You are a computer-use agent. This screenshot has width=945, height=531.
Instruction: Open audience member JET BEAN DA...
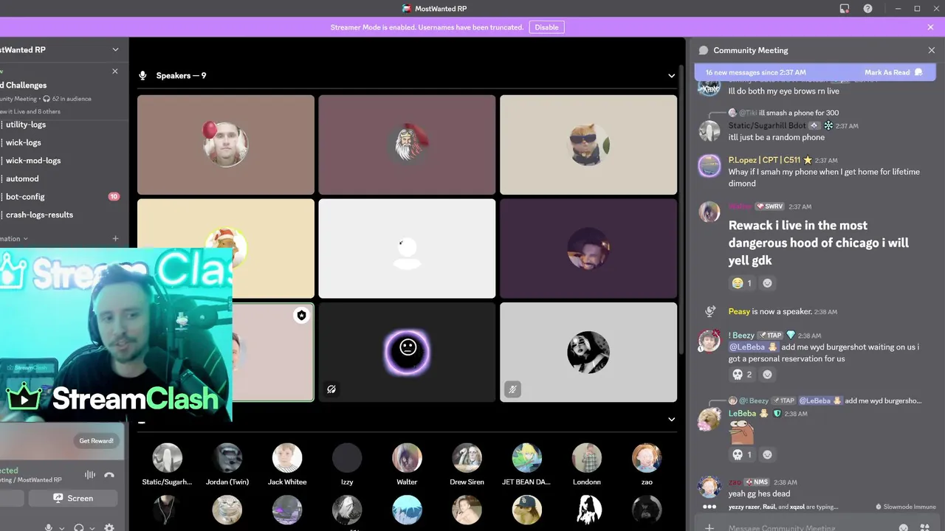point(527,458)
